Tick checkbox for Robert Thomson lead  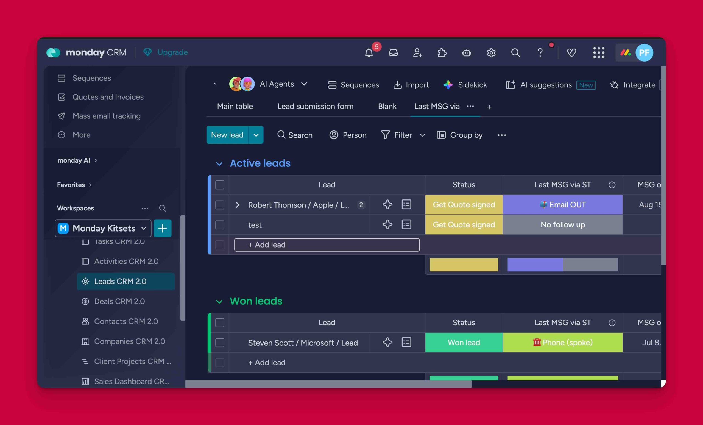pyautogui.click(x=220, y=205)
